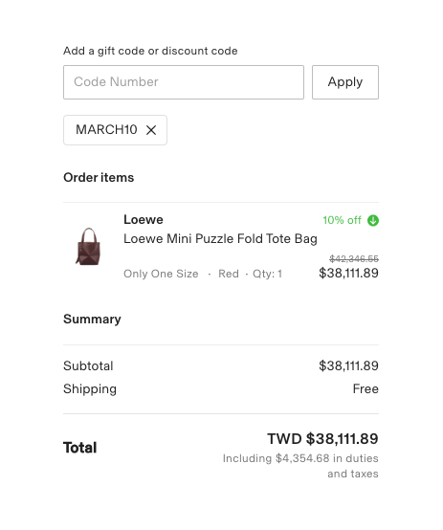Open Loewe Mini Puzzle Fold Tote Bag

(x=220, y=238)
